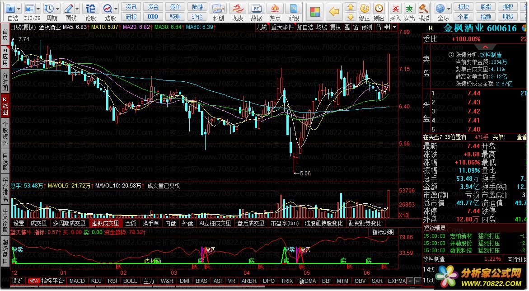Toggle the 叠 overlay option
This screenshot has height=291, width=529.
[347, 27]
